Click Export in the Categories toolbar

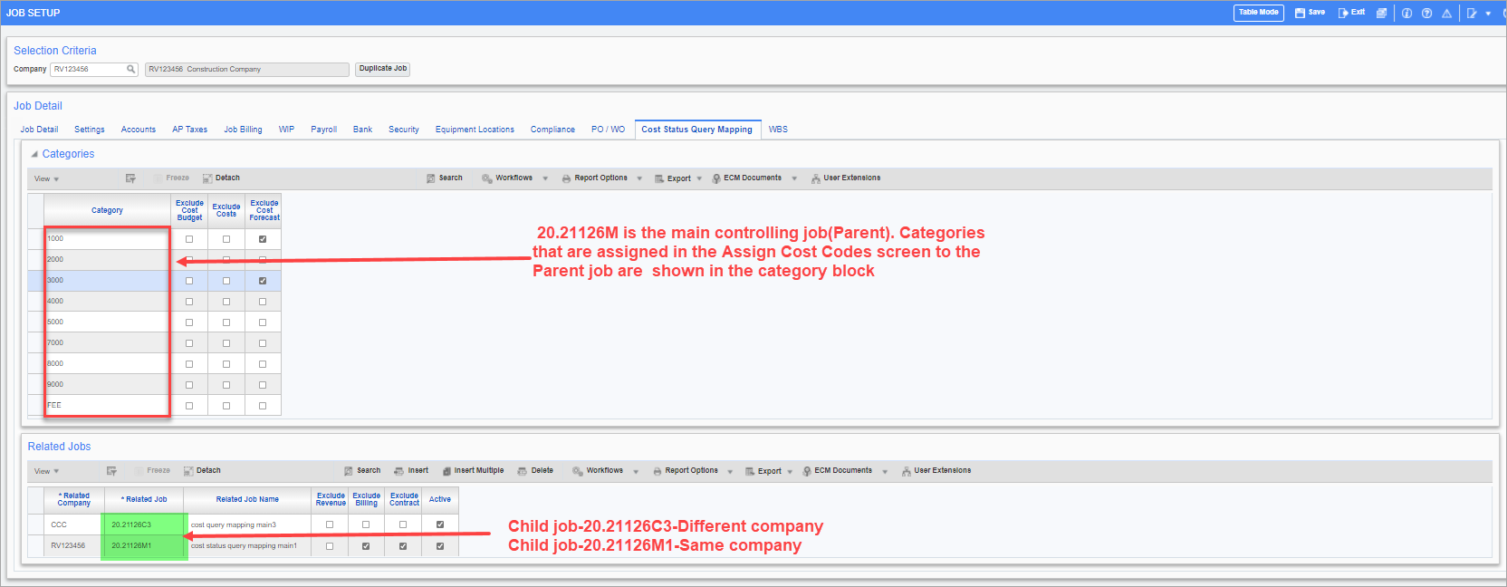[673, 178]
